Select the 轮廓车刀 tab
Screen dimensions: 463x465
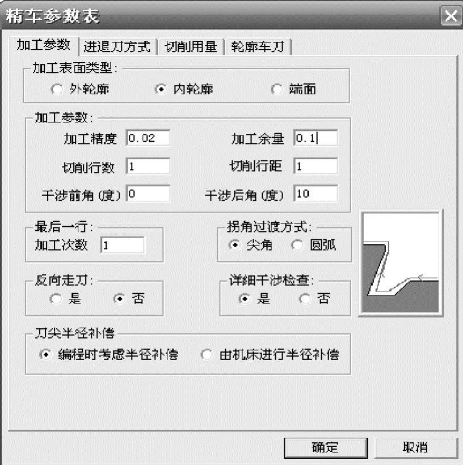(x=258, y=47)
